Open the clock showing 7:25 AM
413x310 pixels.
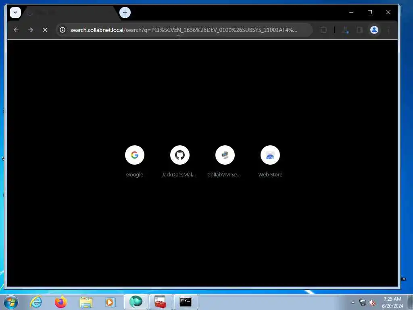pyautogui.click(x=392, y=302)
